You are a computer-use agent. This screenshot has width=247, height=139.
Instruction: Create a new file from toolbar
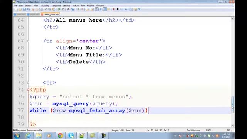coord(16,9)
